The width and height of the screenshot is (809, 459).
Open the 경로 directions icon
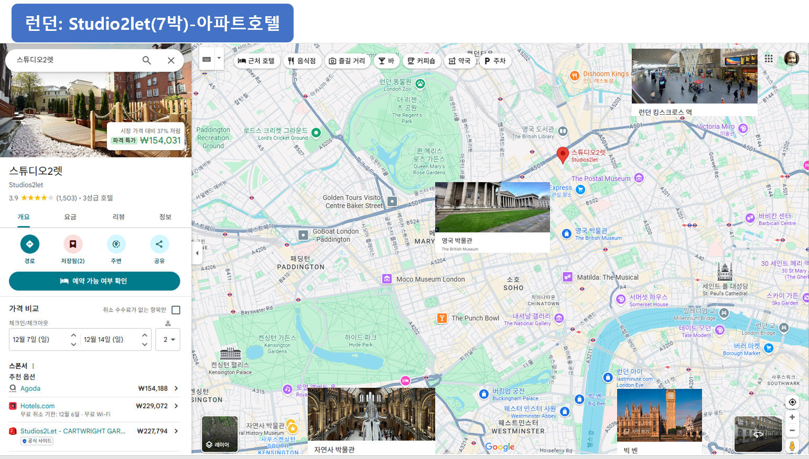(30, 244)
